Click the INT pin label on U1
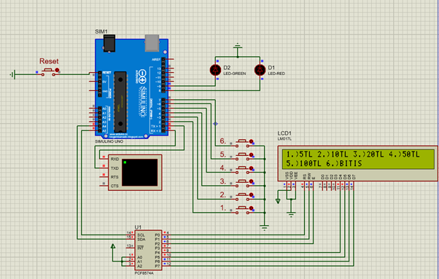The width and height of the screenshot is (439, 279). pos(140,248)
